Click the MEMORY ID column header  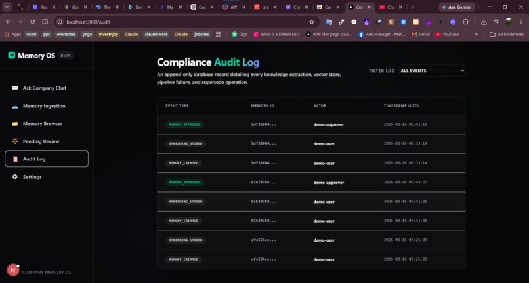[263, 105]
